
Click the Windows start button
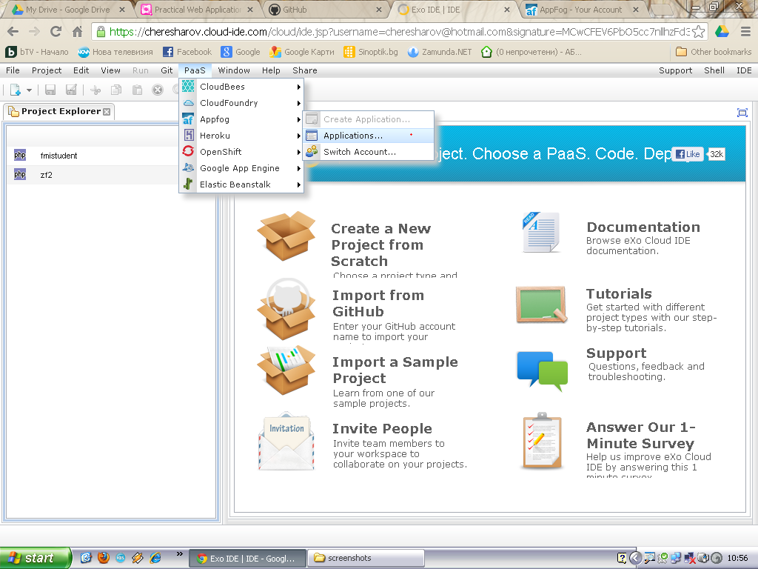pos(35,558)
